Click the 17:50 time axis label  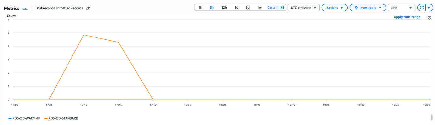point(153,105)
